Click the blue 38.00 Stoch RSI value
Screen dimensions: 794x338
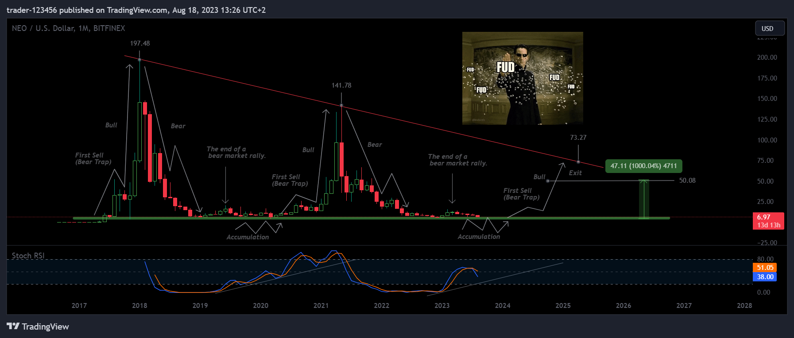765,277
